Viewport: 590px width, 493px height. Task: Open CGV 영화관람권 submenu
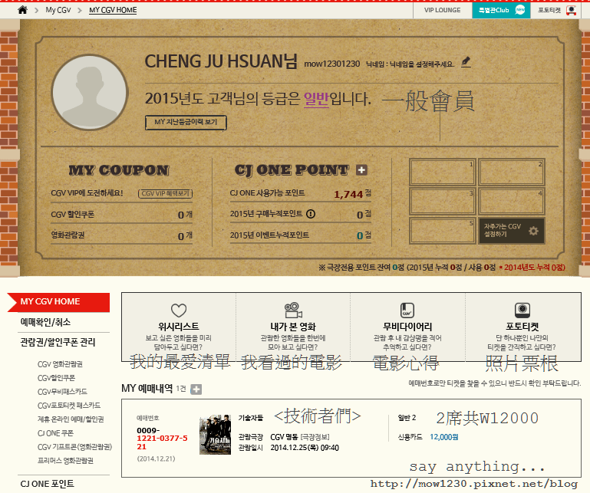(x=60, y=364)
